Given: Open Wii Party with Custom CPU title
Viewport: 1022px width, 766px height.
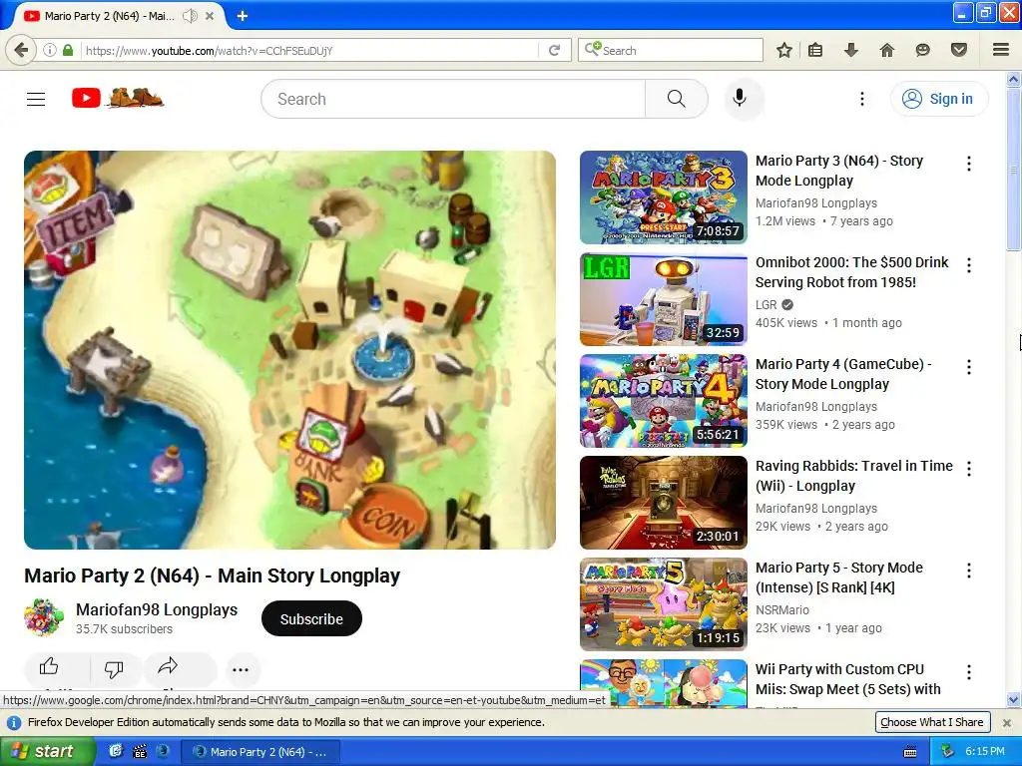Looking at the screenshot, I should (848, 679).
